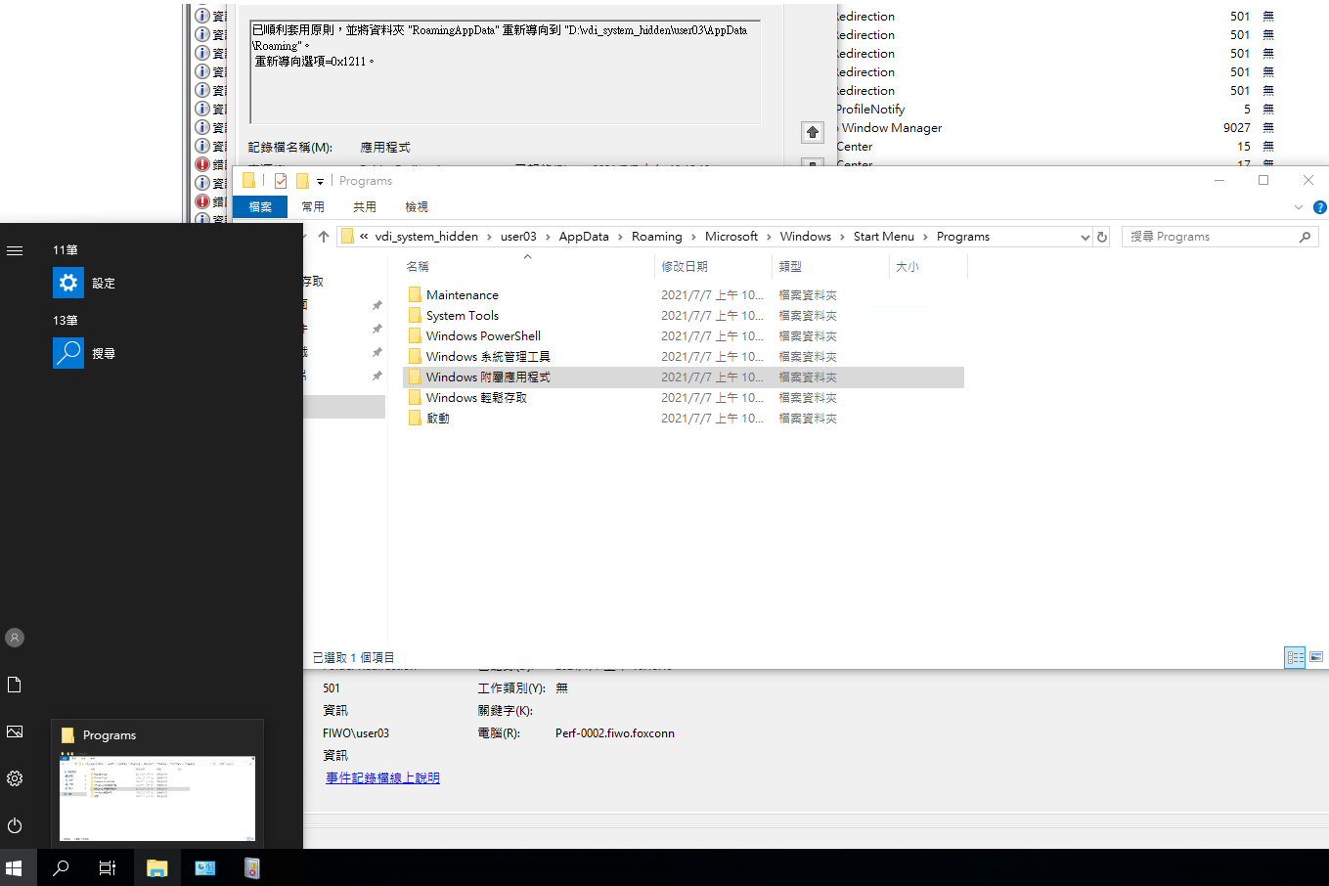Click the Up one level arrow in Explorer

tap(324, 237)
